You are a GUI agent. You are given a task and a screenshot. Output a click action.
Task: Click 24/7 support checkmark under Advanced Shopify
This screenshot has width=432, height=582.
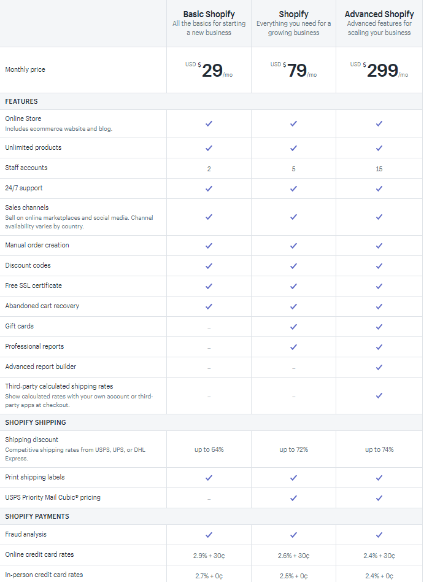coord(379,188)
